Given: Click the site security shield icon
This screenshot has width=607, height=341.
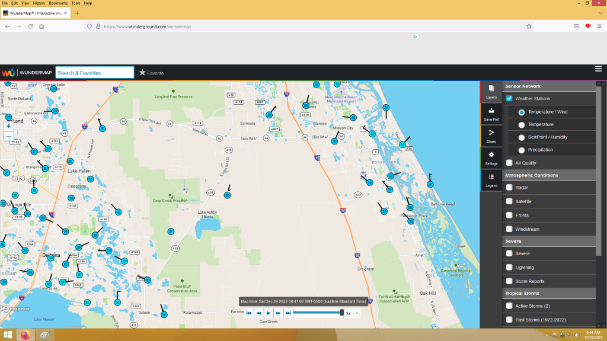Looking at the screenshot, I should 90,26.
